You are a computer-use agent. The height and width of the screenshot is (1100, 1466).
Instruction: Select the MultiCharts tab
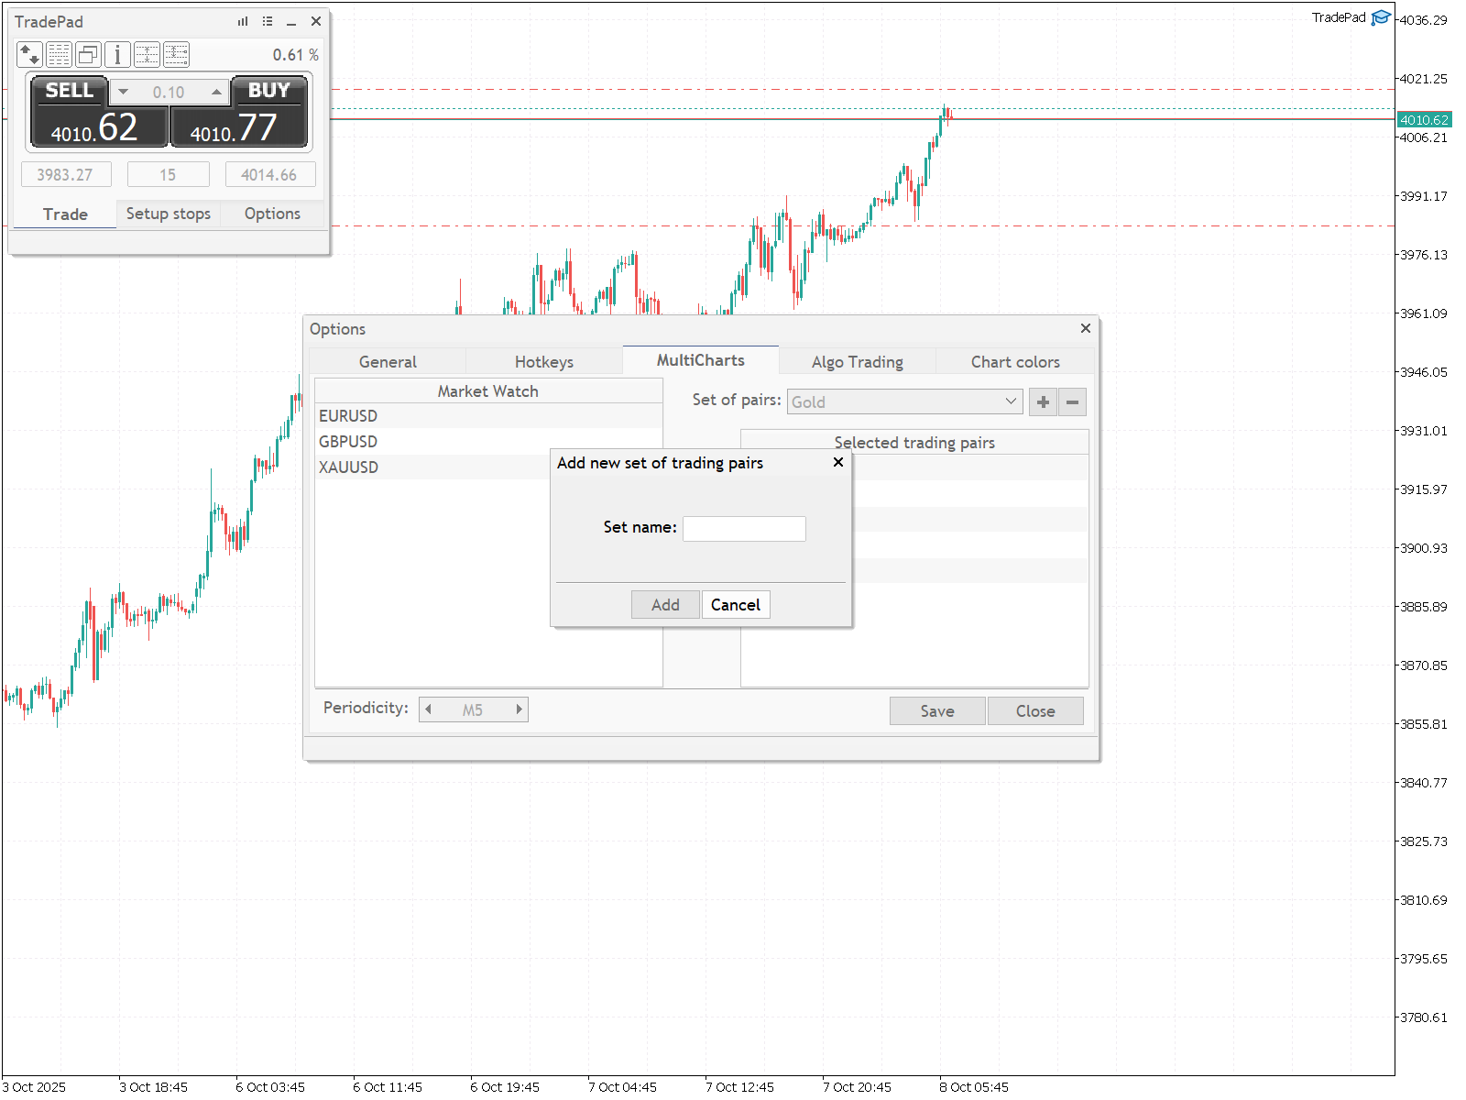(x=701, y=360)
